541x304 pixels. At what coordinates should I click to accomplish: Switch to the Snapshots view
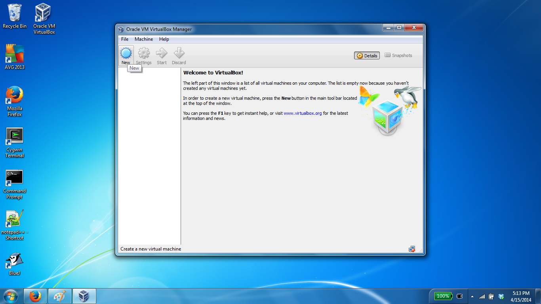pyautogui.click(x=398, y=55)
